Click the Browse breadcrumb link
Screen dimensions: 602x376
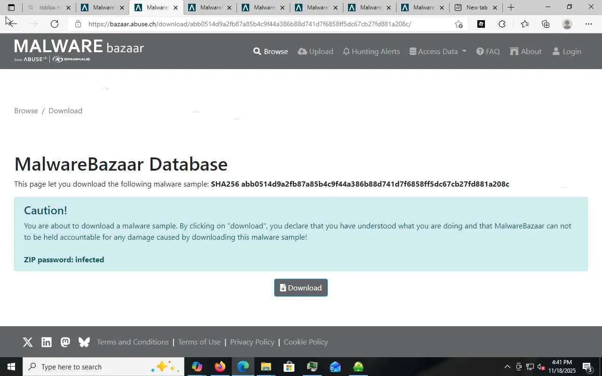[26, 110]
